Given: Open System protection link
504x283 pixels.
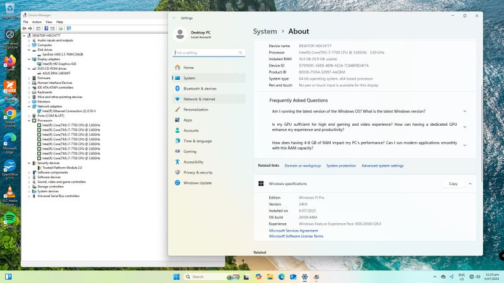Looking at the screenshot, I should tap(341, 166).
